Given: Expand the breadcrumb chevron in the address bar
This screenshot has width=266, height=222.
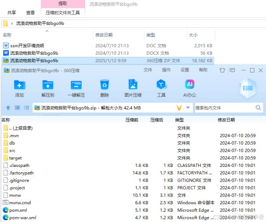Looking at the screenshot, I should coord(12,24).
